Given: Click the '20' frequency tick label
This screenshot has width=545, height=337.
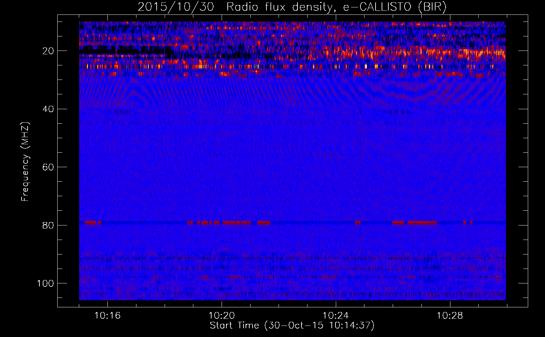Looking at the screenshot, I should coord(48,51).
